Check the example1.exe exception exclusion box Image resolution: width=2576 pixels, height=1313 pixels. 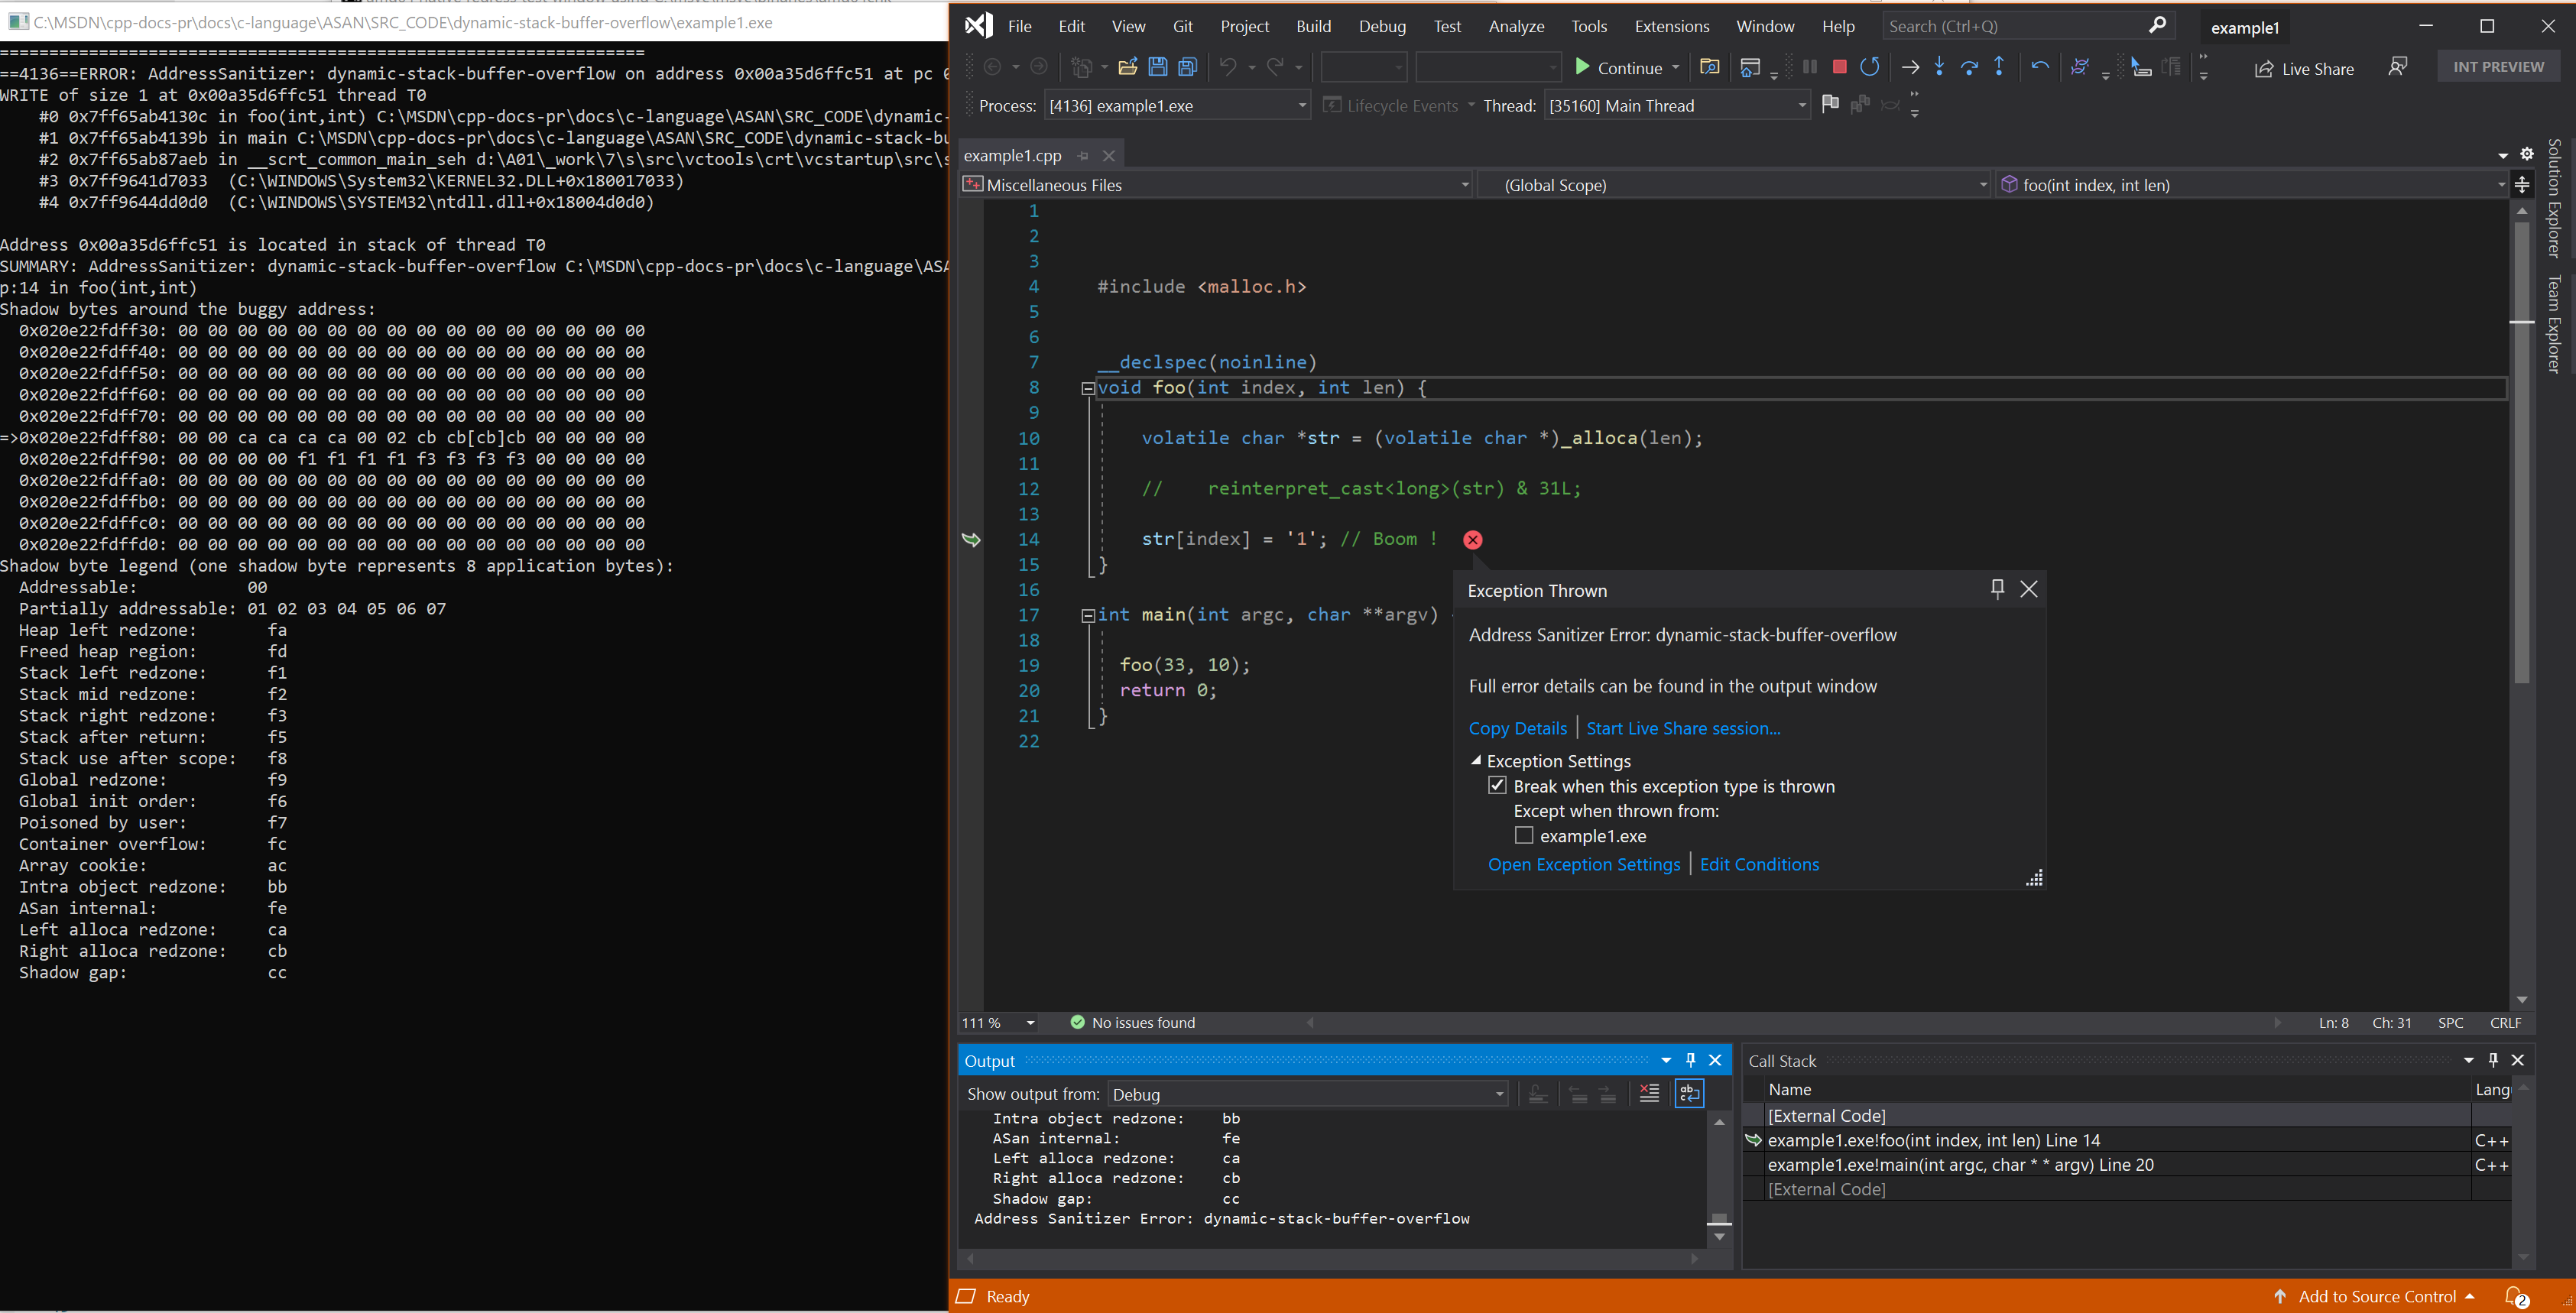(1524, 835)
